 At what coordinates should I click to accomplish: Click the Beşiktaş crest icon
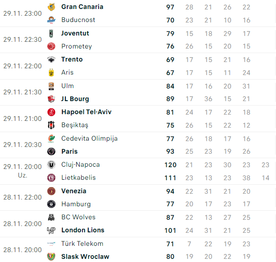(51, 125)
